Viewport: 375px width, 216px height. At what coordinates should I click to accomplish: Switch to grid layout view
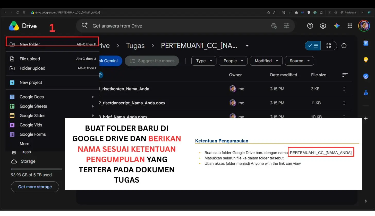coord(329,46)
